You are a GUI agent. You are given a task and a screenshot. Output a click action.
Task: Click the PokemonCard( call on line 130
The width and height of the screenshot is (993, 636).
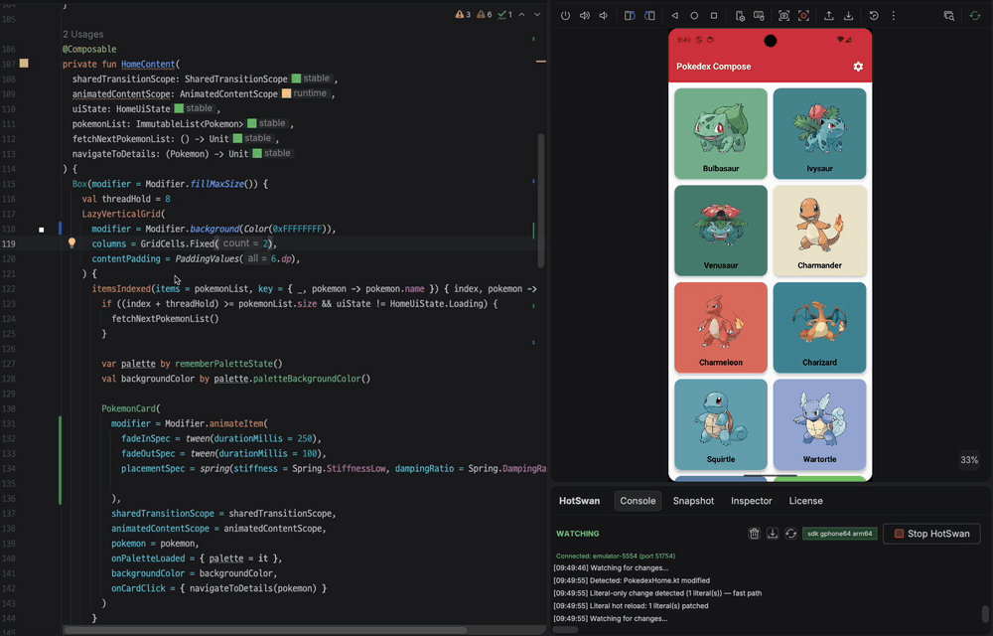131,408
